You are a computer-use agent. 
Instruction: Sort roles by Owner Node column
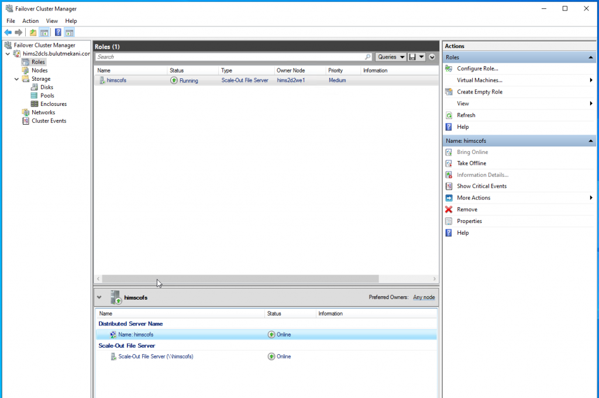tap(300, 70)
